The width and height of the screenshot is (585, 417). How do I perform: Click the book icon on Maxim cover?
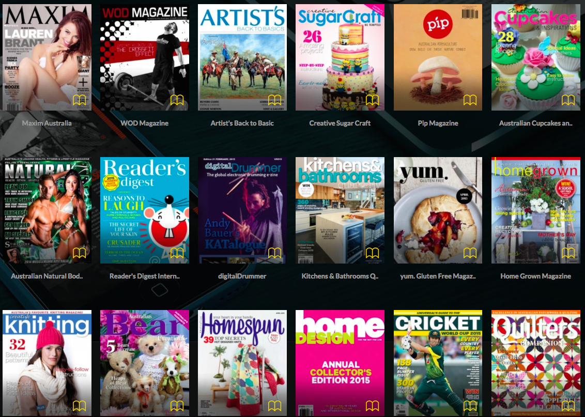(x=79, y=100)
